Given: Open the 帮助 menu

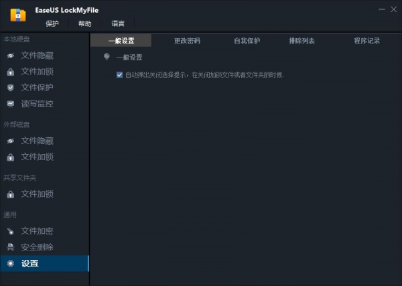Looking at the screenshot, I should [85, 23].
